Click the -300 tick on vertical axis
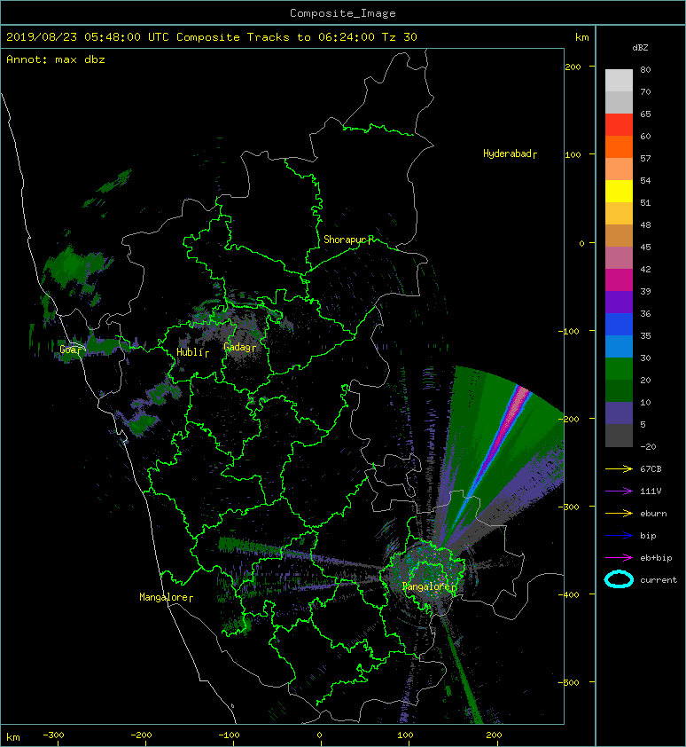The image size is (686, 747). click(x=569, y=507)
